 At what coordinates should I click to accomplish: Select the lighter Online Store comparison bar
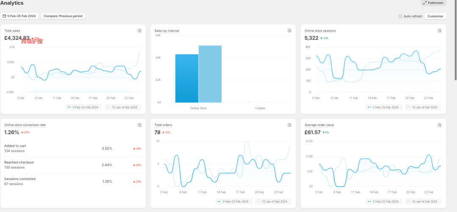210,74
